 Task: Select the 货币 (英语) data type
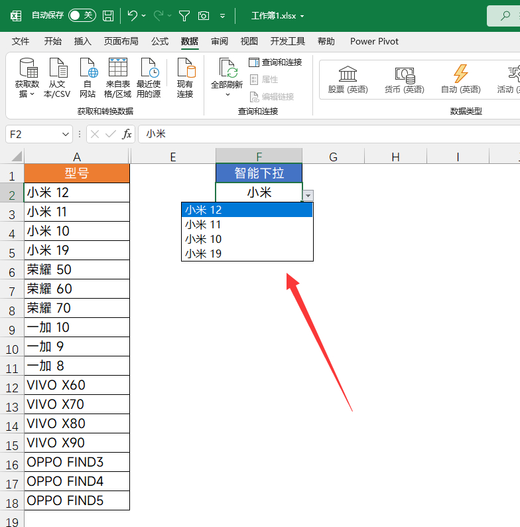pyautogui.click(x=404, y=80)
